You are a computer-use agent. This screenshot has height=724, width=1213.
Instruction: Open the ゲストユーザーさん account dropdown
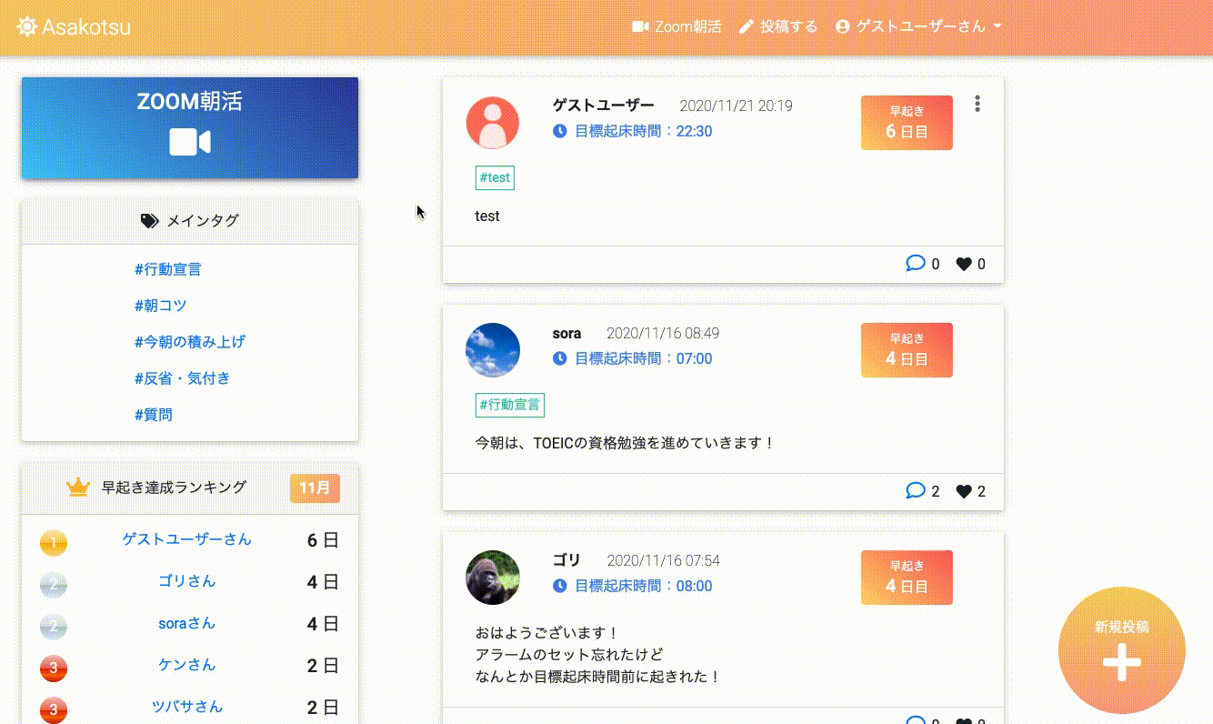[x=921, y=26]
